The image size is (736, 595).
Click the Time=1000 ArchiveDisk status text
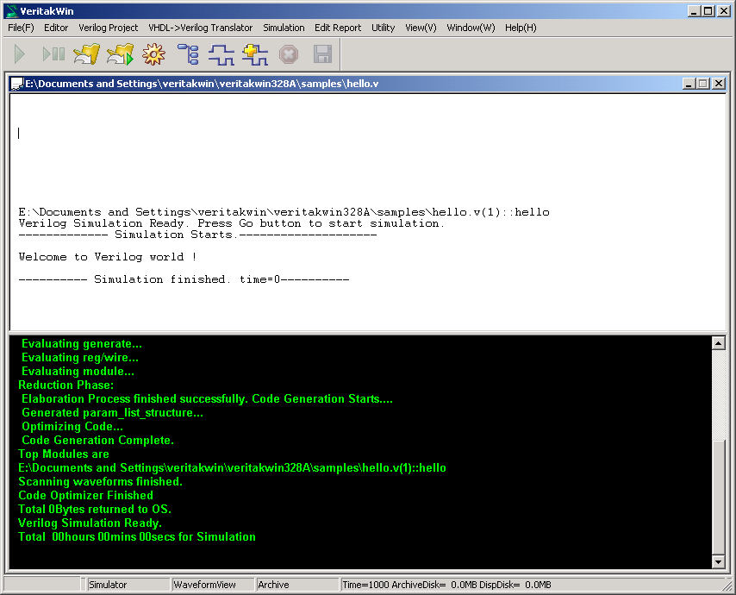(x=446, y=585)
